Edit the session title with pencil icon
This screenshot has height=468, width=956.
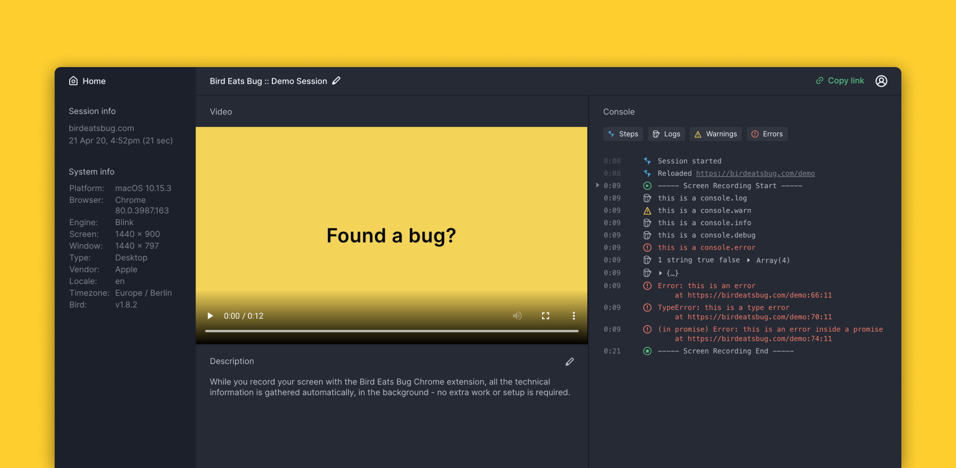click(336, 81)
